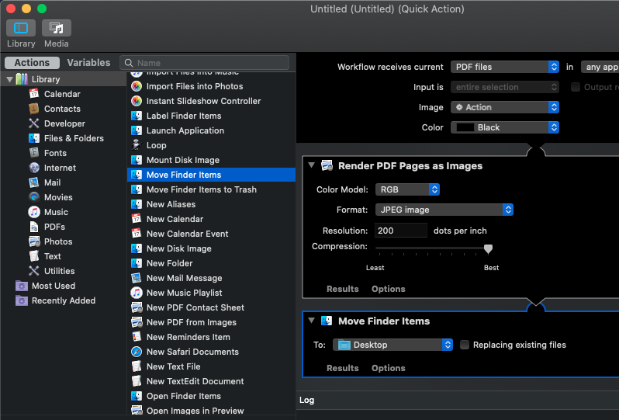Select the Music category icon
Screen dimensions: 619x420
(34, 212)
